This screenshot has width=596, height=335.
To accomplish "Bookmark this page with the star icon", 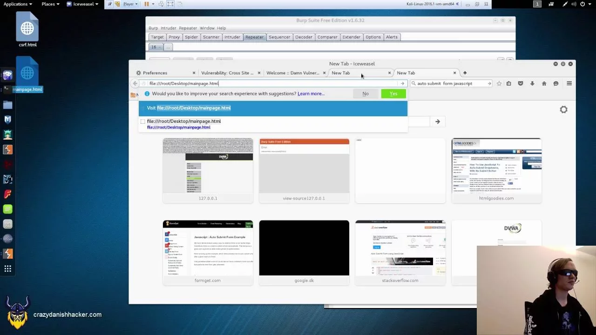I will tap(499, 84).
